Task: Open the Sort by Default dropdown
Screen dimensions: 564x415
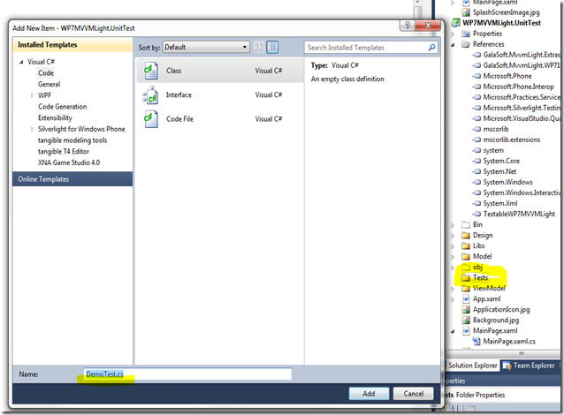Action: pos(206,47)
